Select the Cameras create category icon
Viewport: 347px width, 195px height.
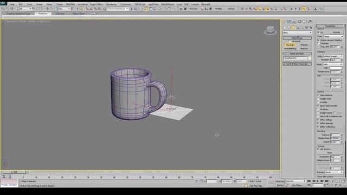click(x=298, y=28)
